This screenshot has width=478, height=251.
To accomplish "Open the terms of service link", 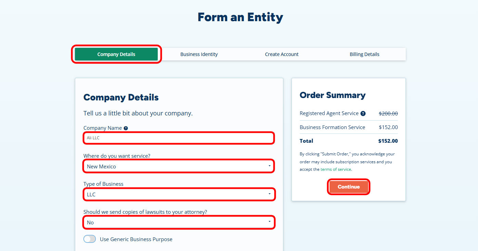I will pos(336,169).
